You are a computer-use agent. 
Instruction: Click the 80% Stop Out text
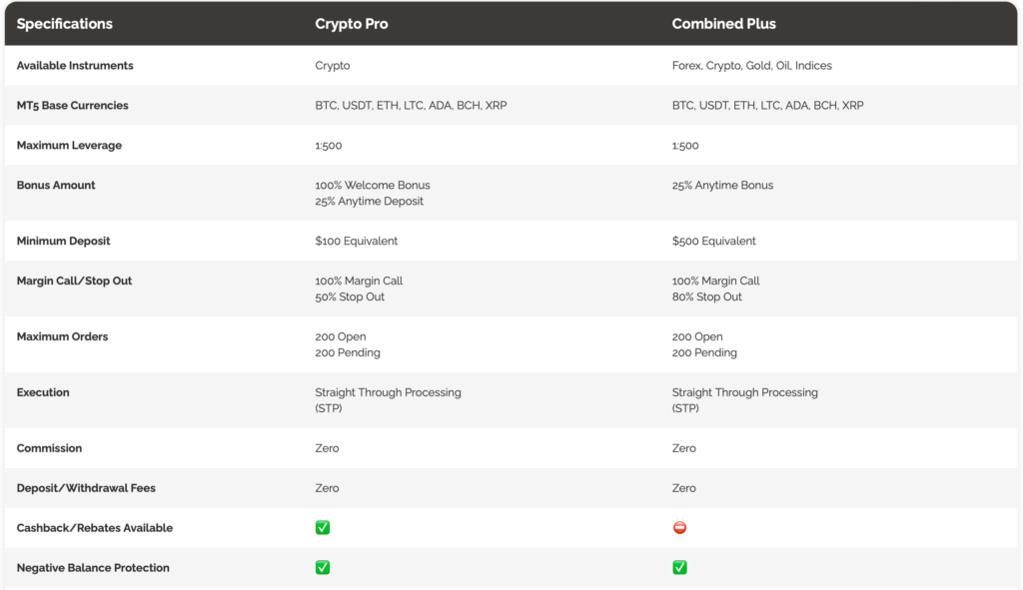706,297
